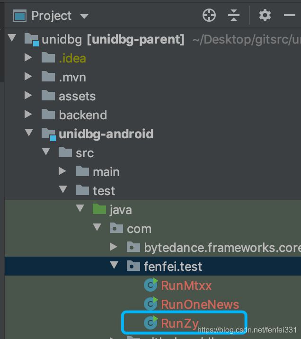Image resolution: width=301 pixels, height=339 pixels.
Task: Collapse all tree nodes icon
Action: 234,15
